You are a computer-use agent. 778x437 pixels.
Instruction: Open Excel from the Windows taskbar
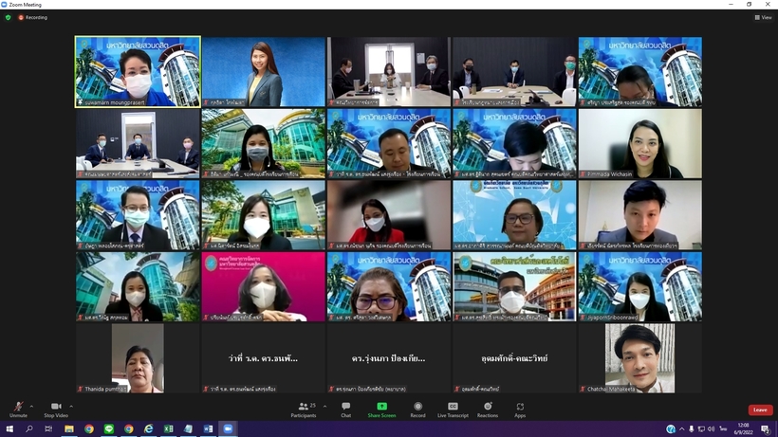pos(169,429)
